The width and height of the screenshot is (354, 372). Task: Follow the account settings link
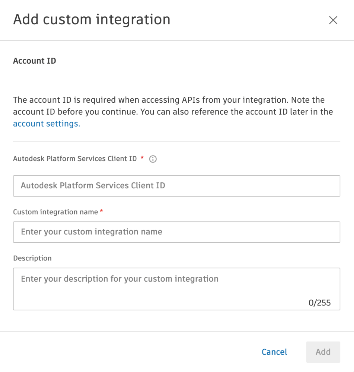47,124
